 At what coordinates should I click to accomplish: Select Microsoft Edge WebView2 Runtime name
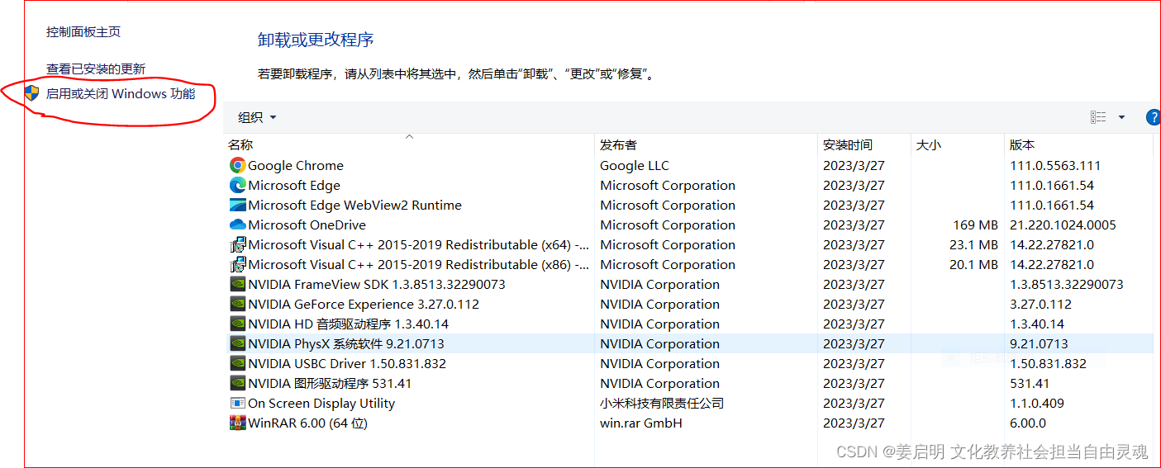click(354, 205)
